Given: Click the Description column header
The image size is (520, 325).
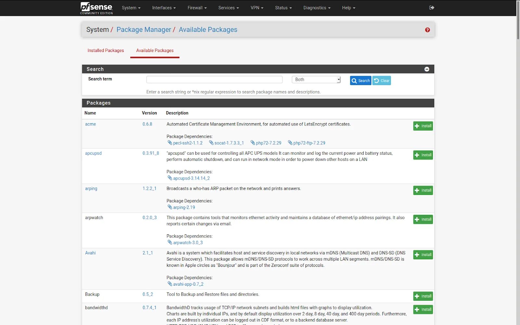Looking at the screenshot, I should click(x=177, y=113).
